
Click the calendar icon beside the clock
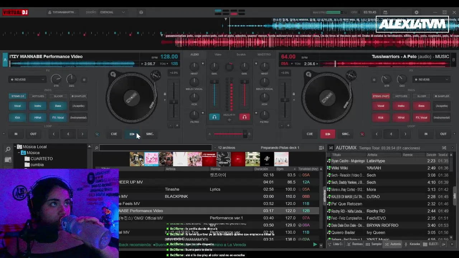pyautogui.click(x=385, y=12)
